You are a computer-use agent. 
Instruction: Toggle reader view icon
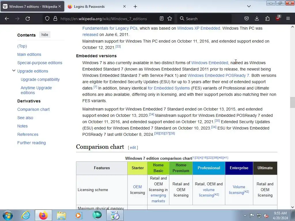pos(161,19)
